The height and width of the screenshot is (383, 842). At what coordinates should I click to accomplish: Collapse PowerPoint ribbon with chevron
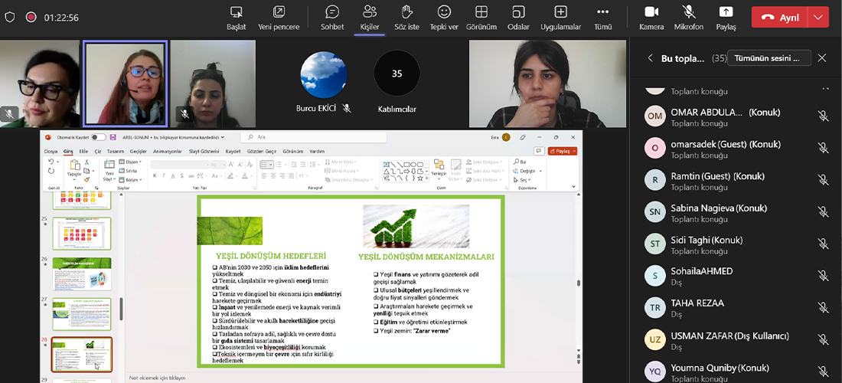tap(573, 187)
